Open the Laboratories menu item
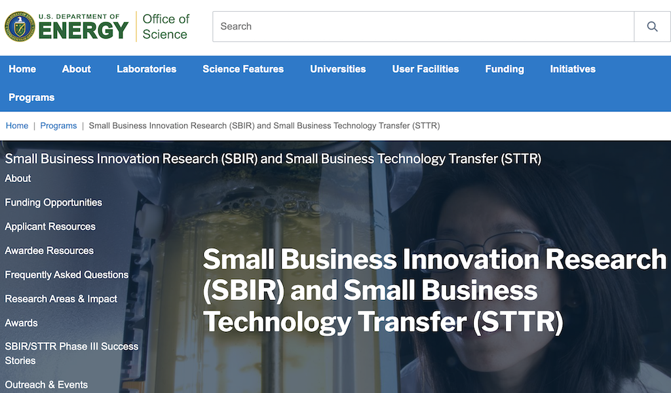This screenshot has width=671, height=393. click(146, 69)
